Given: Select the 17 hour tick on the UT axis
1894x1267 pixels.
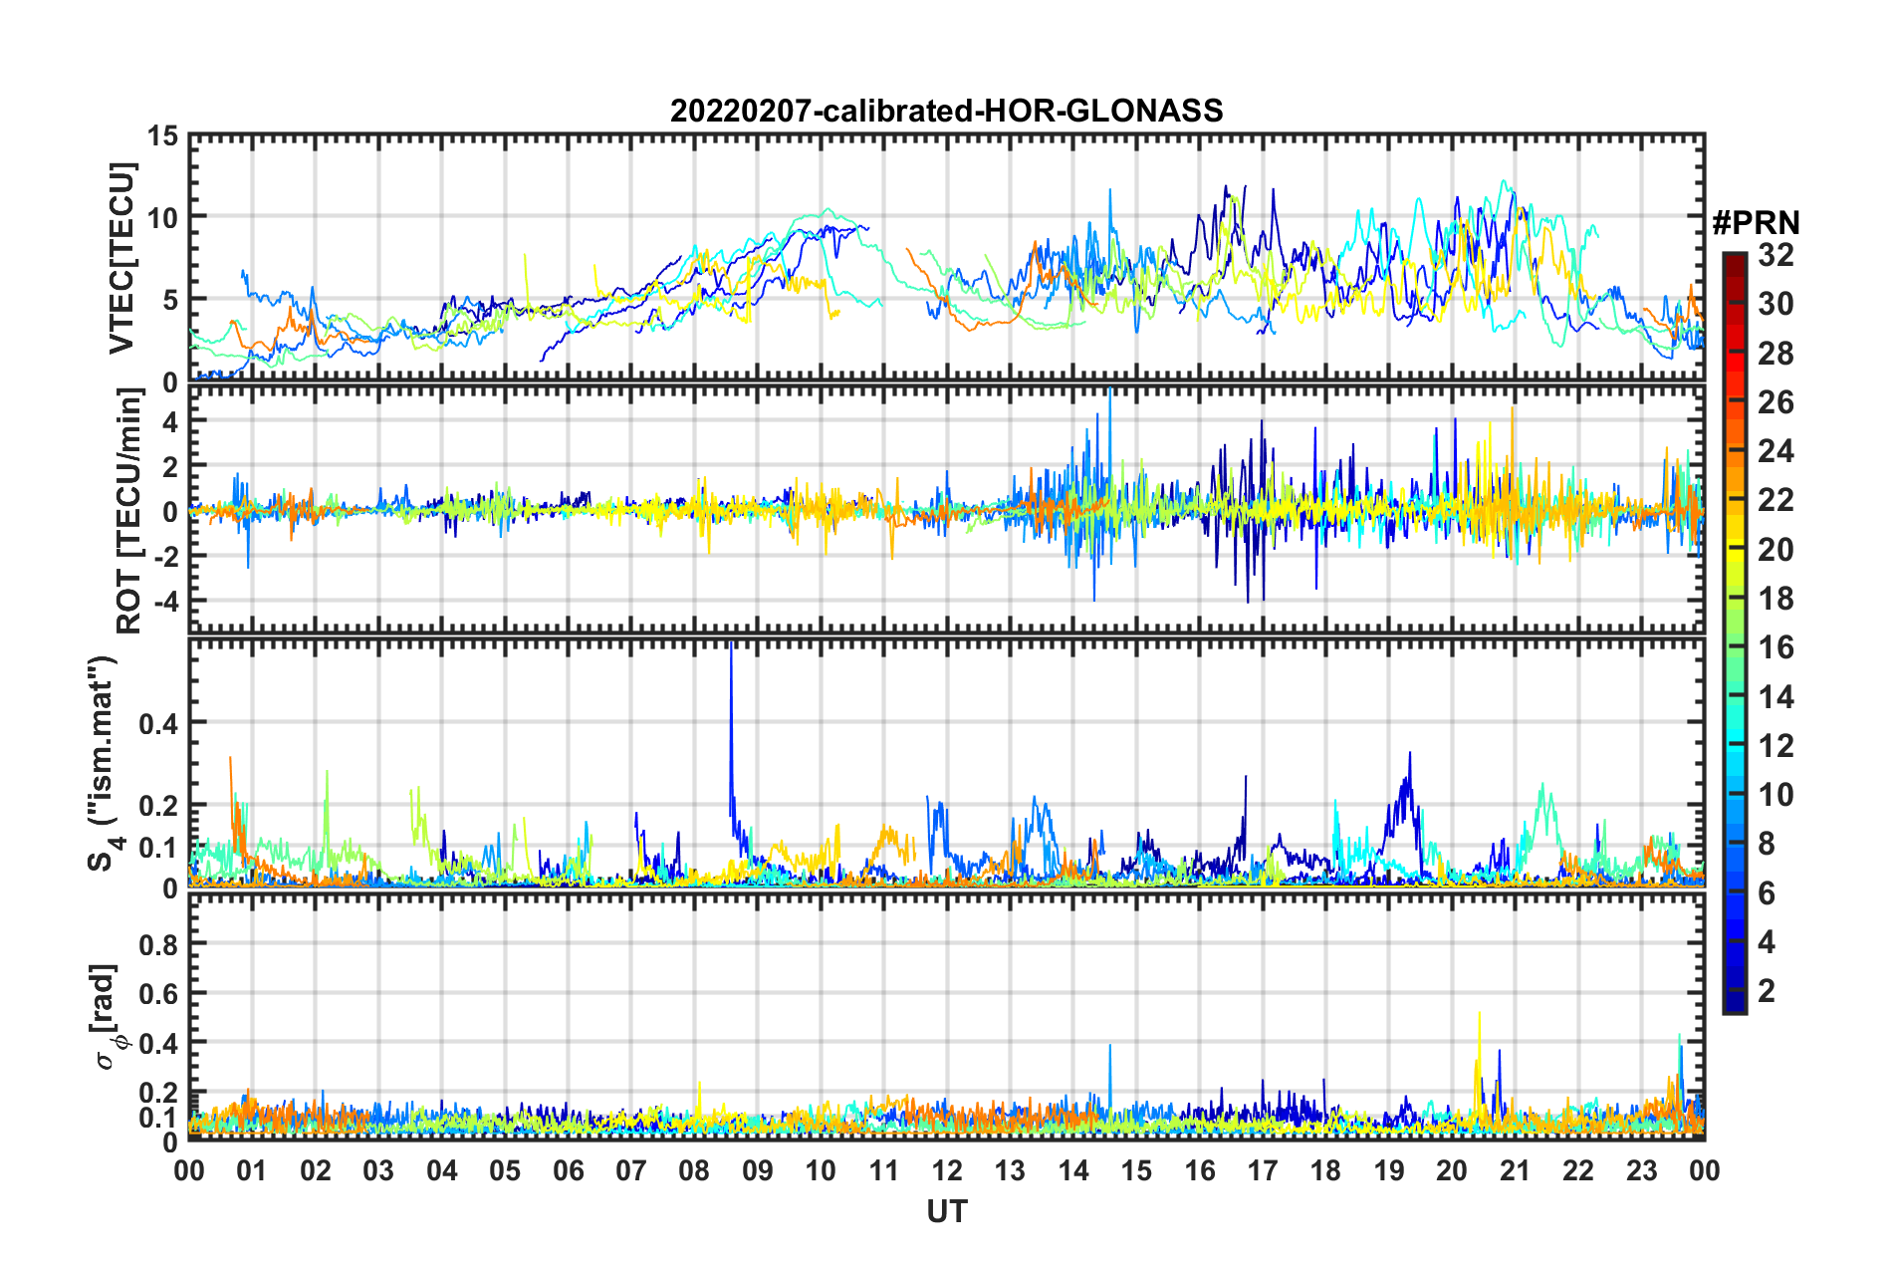Looking at the screenshot, I should 1263,1170.
